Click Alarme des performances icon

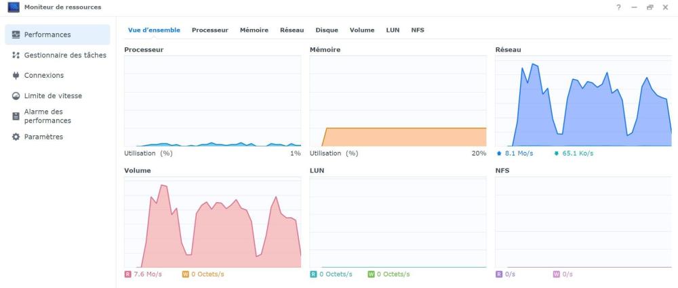[x=16, y=116]
